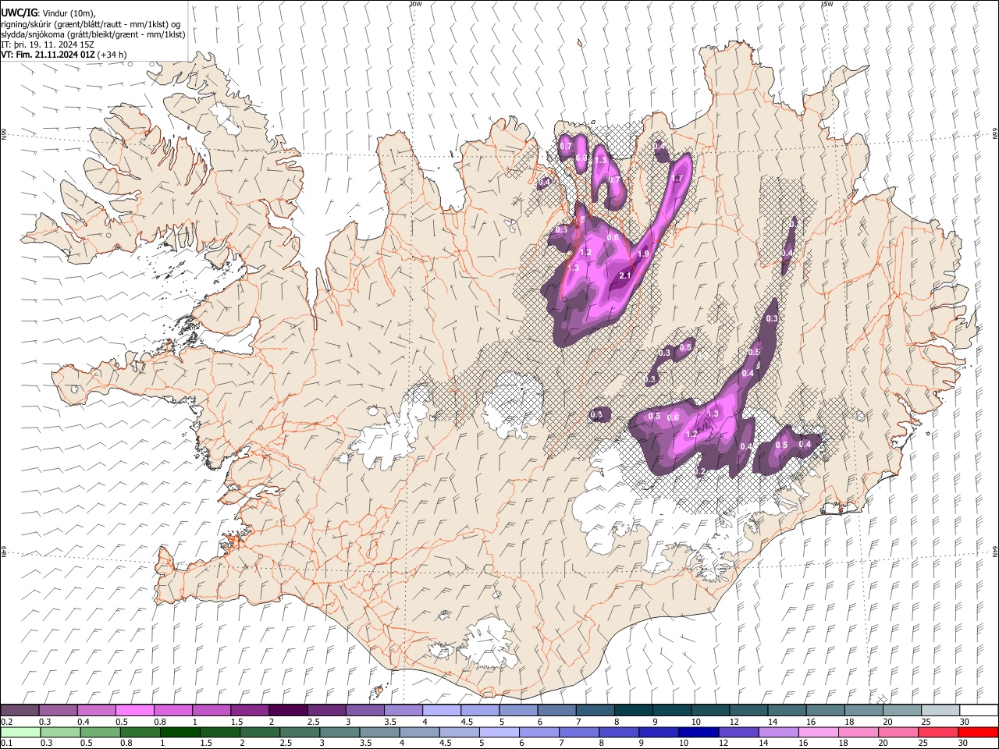Pick the bright red swatch starting at 30 in rain legend
The width and height of the screenshot is (999, 749).
click(977, 732)
